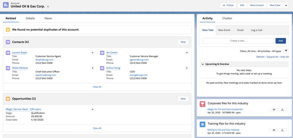Click the Contacts section icon
The width and height of the screenshot is (293, 138).
tap(8, 42)
